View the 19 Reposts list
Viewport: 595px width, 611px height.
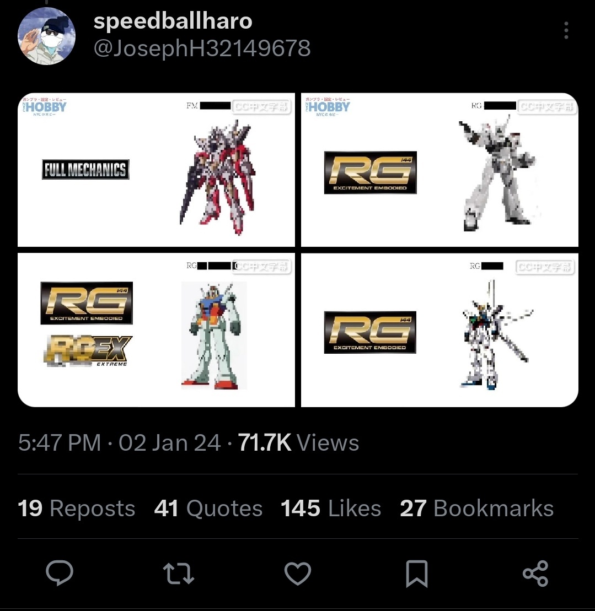point(77,508)
